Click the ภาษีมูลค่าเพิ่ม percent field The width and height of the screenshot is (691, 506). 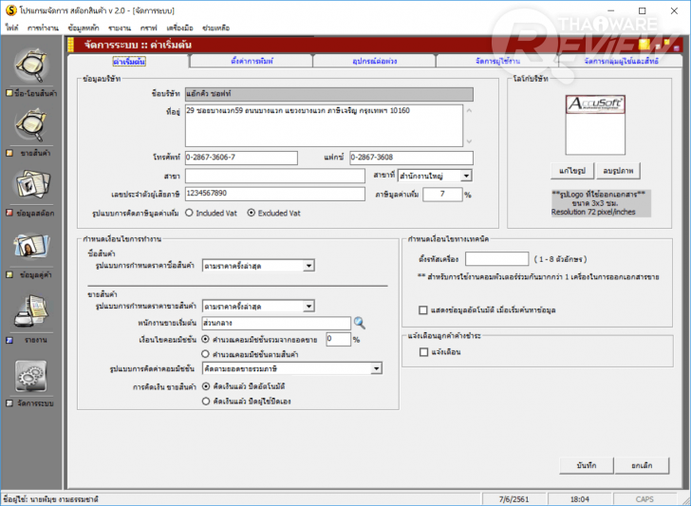442,195
